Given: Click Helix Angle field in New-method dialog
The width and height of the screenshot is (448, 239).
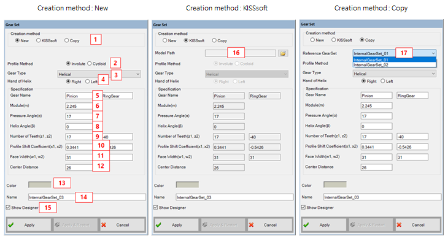Looking at the screenshot, I should [x=81, y=127].
